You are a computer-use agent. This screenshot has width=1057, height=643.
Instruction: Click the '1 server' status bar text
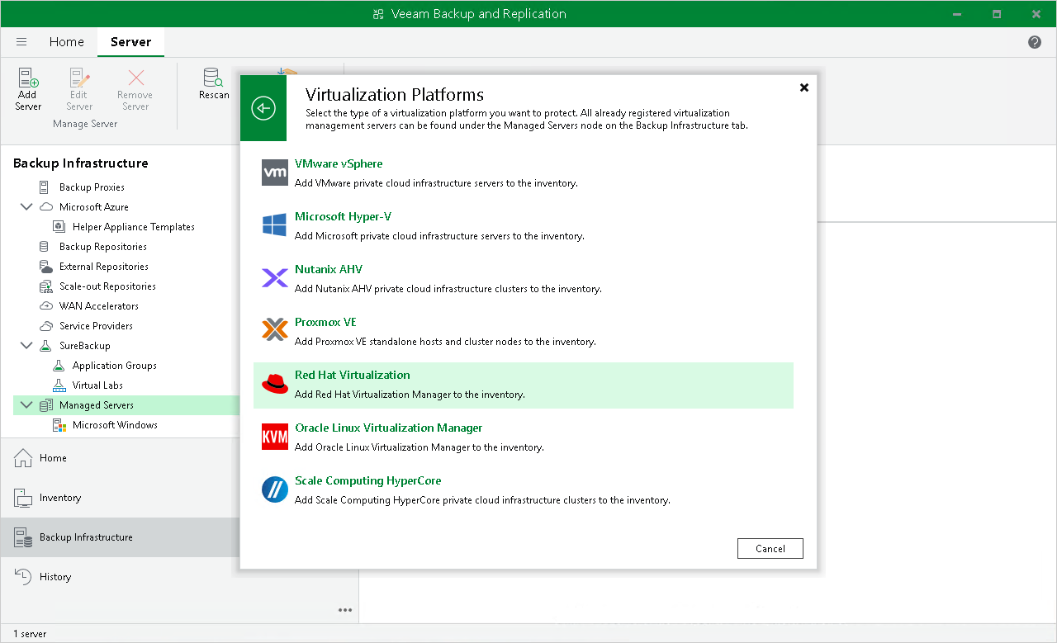tap(30, 634)
